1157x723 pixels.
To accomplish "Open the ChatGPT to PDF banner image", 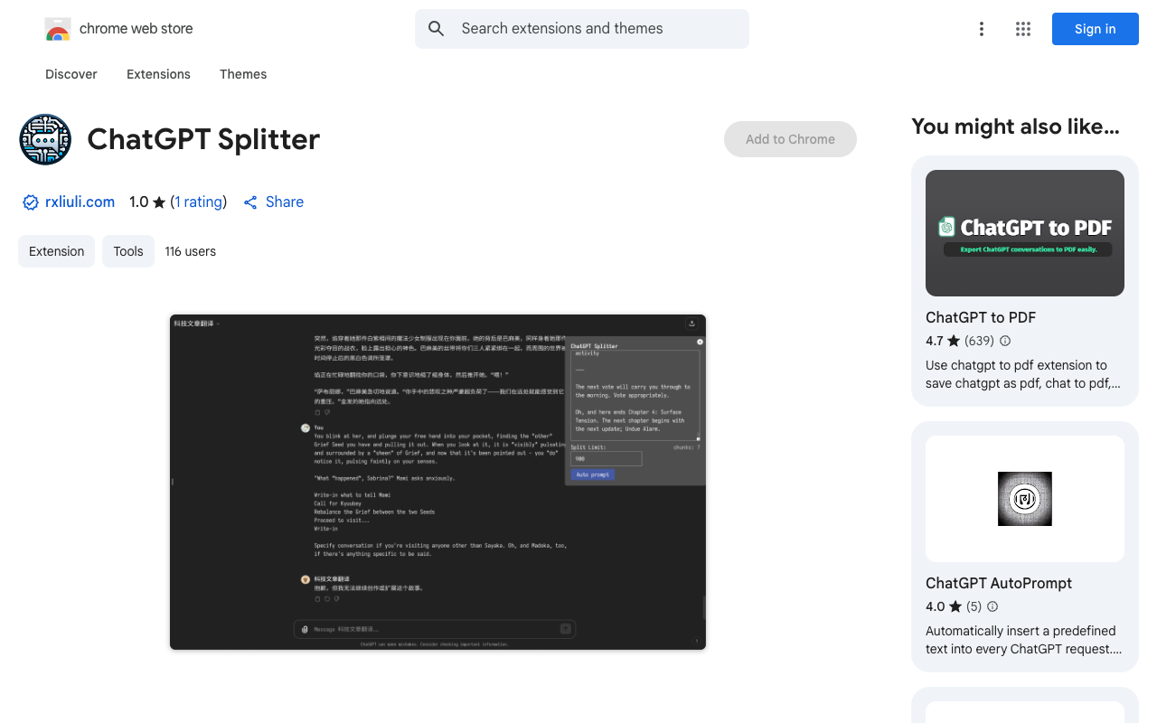I will tap(1025, 233).
